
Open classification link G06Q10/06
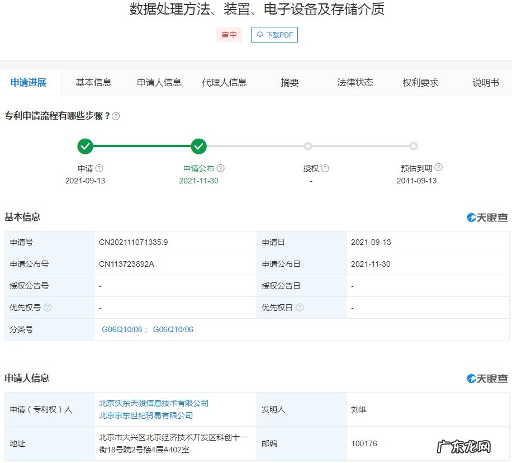click(x=174, y=329)
